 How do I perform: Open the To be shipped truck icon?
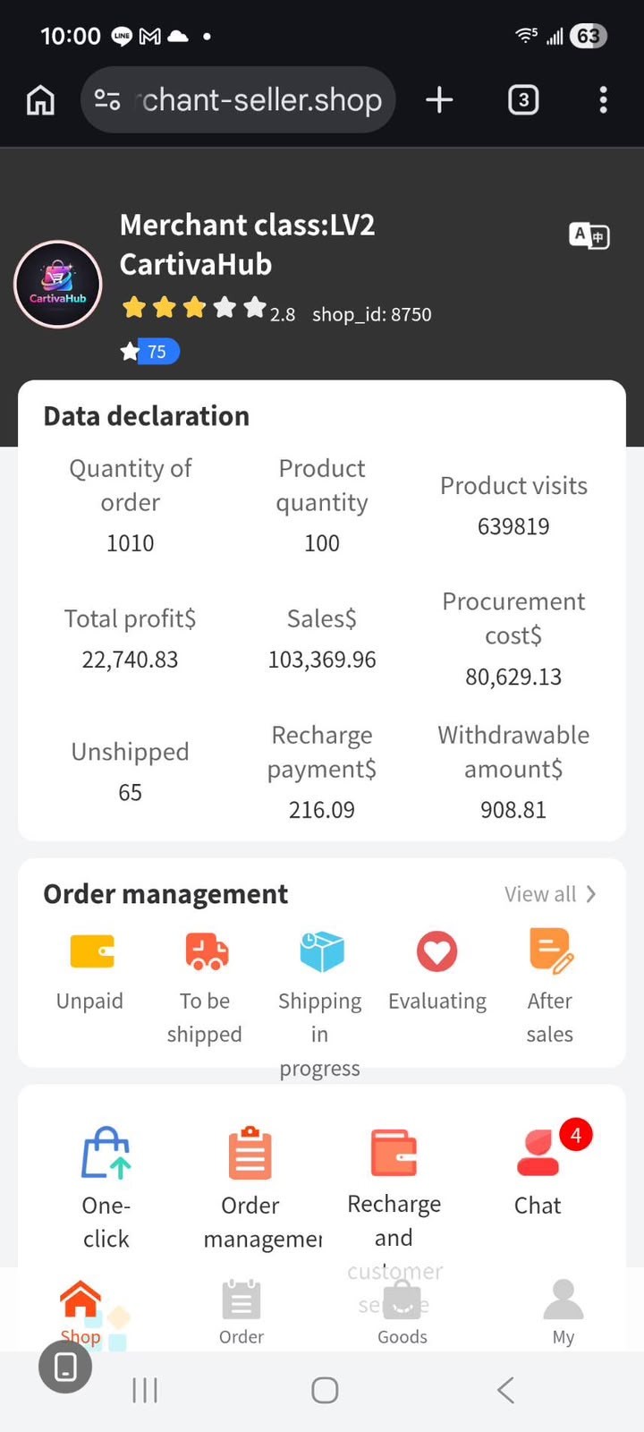point(207,951)
